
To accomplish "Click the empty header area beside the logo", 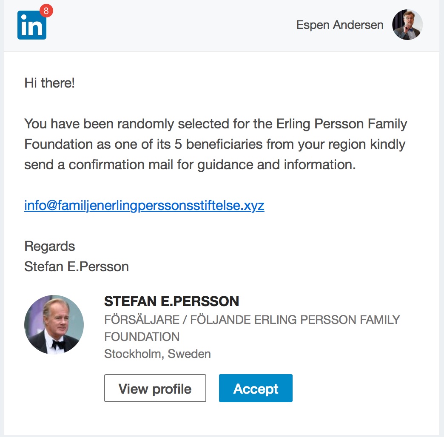I will pos(170,26).
